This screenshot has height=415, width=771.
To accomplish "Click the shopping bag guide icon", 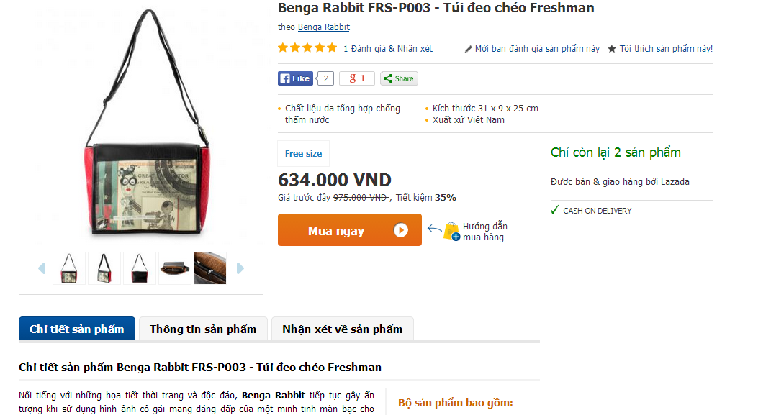I will pos(451,232).
